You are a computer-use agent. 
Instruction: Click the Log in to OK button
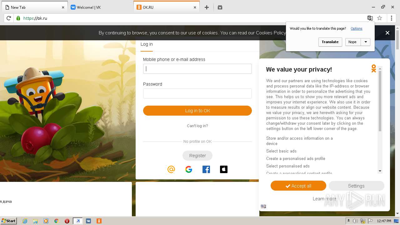pyautogui.click(x=197, y=111)
